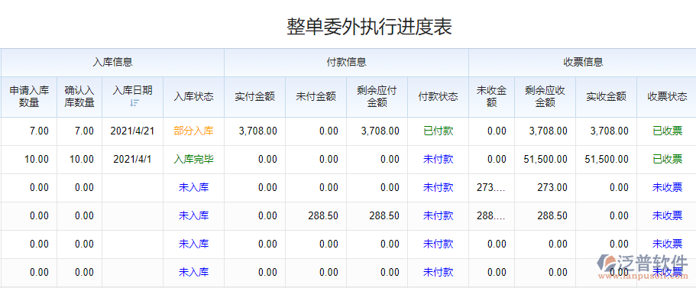Click the 收票状态 column header
Image resolution: width=696 pixels, height=288 pixels.
667,97
